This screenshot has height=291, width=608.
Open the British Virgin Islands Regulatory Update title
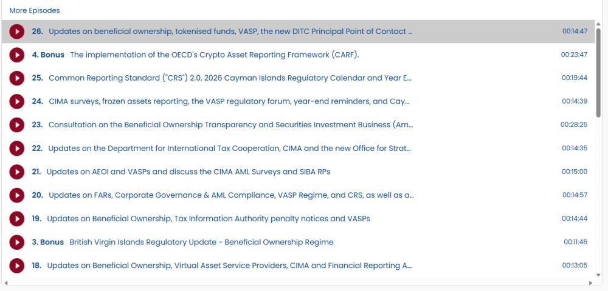201,242
